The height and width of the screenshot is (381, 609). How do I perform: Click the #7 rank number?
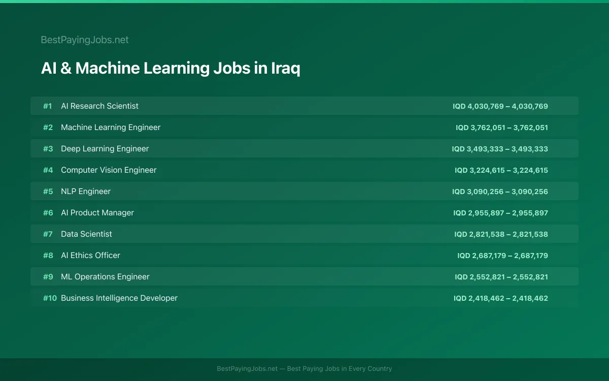tap(48, 234)
